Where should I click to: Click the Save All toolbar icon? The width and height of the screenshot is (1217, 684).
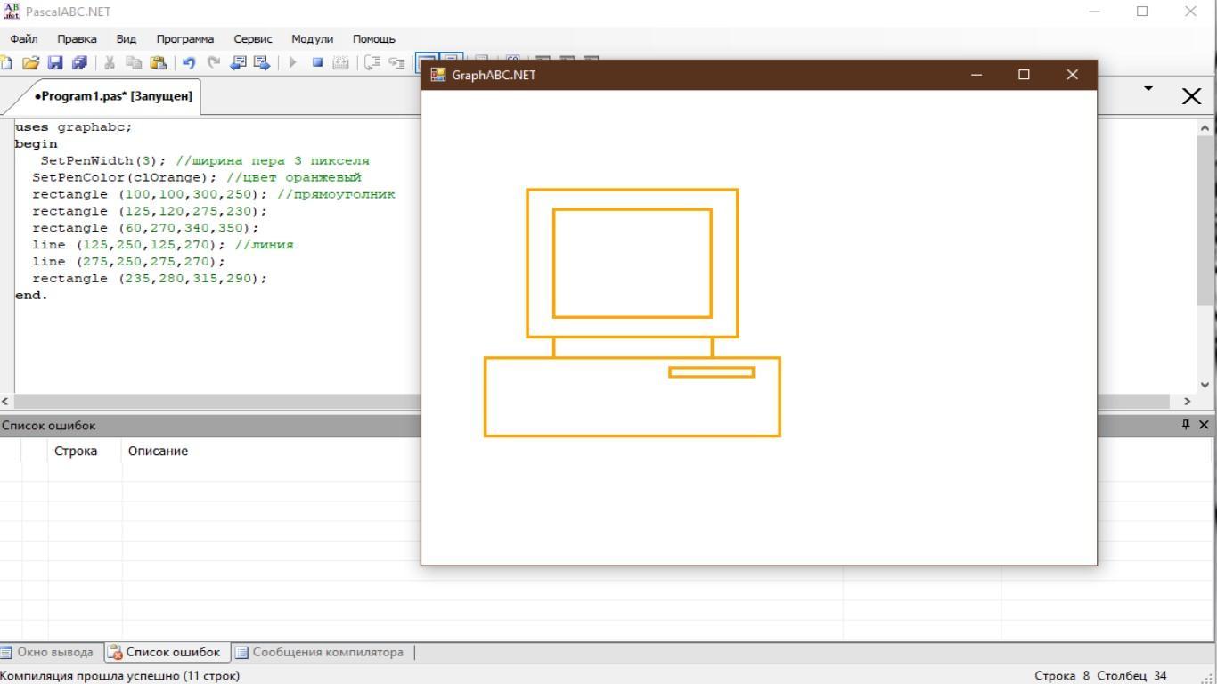click(x=79, y=62)
